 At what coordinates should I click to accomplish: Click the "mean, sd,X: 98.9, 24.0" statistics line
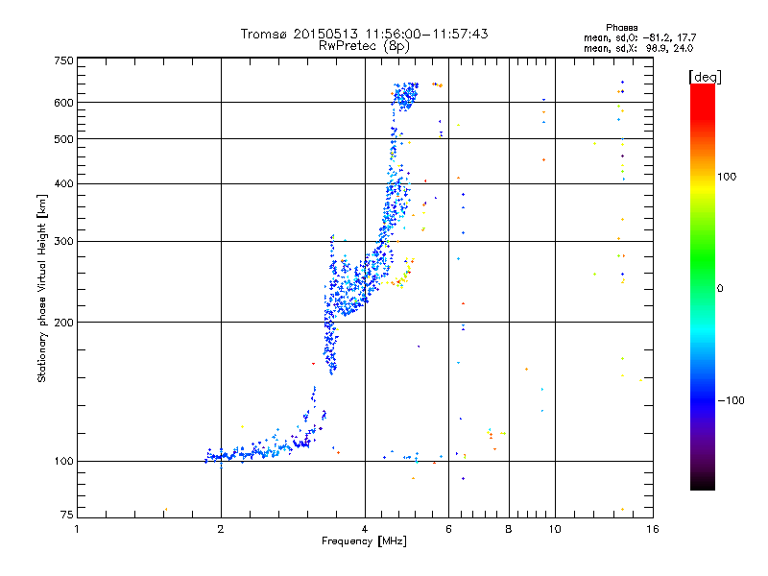pyautogui.click(x=638, y=48)
